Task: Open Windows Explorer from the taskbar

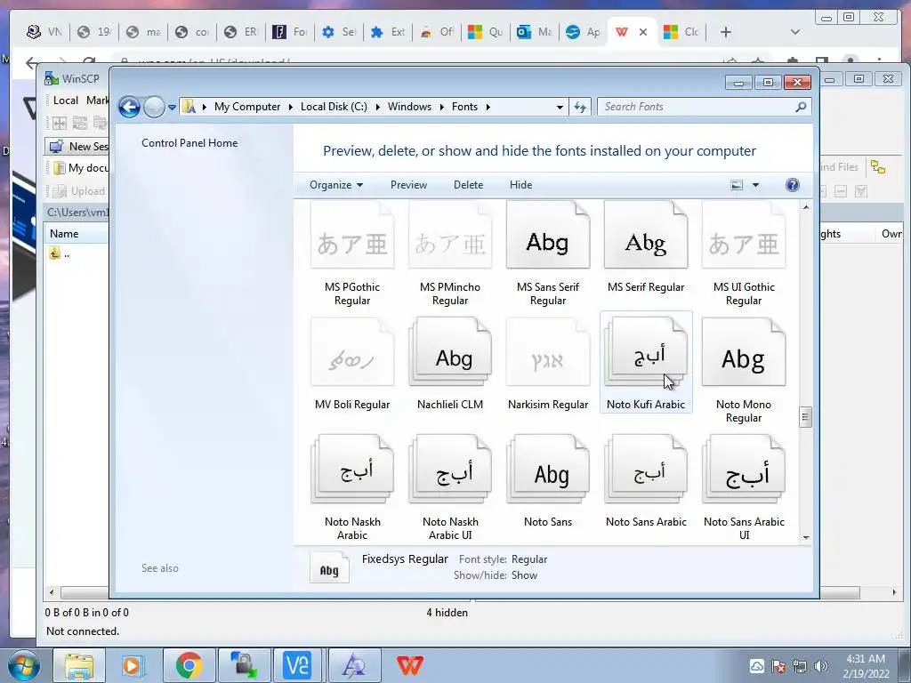Action: (x=79, y=665)
